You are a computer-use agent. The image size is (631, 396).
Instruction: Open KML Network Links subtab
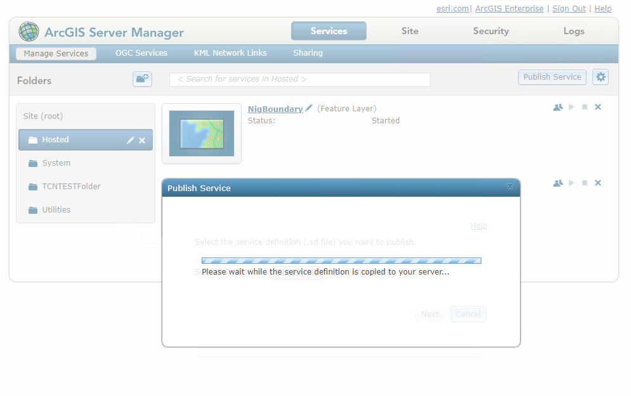[230, 53]
